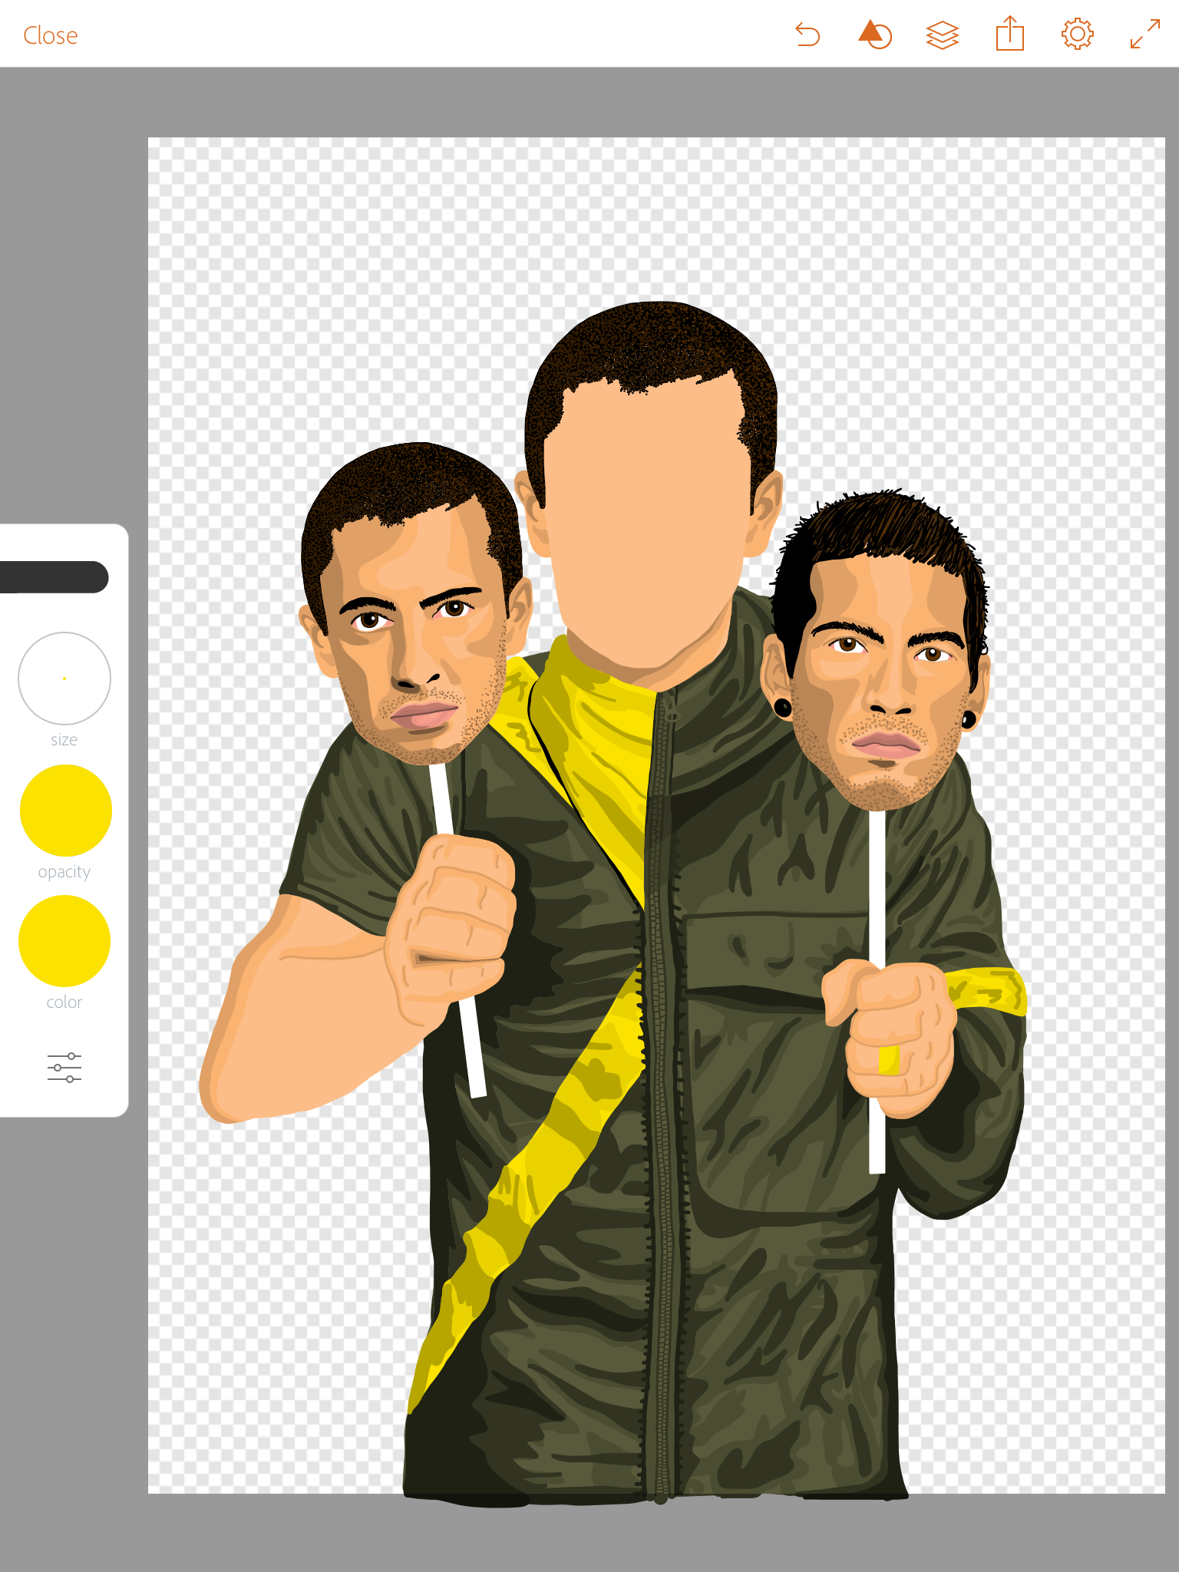Open the yellow color swatch
1179x1572 pixels.
point(64,941)
